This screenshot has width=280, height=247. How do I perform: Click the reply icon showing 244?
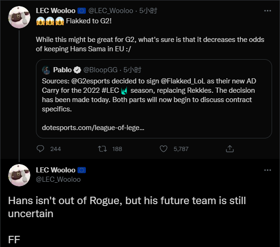pyautogui.click(x=40, y=149)
